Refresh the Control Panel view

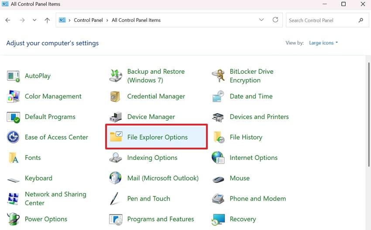(275, 20)
